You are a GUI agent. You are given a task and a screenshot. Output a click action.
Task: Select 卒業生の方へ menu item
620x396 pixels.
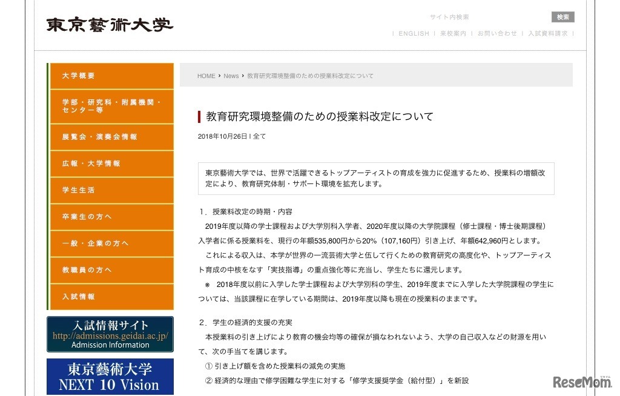pos(112,217)
